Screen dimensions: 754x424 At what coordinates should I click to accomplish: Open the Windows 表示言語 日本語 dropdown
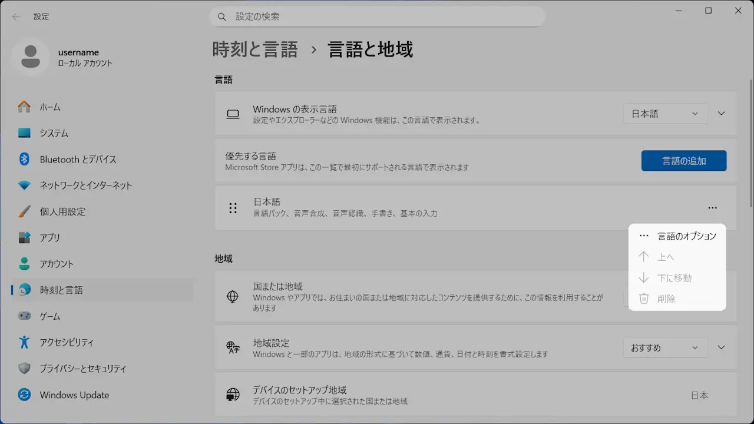[x=665, y=114]
